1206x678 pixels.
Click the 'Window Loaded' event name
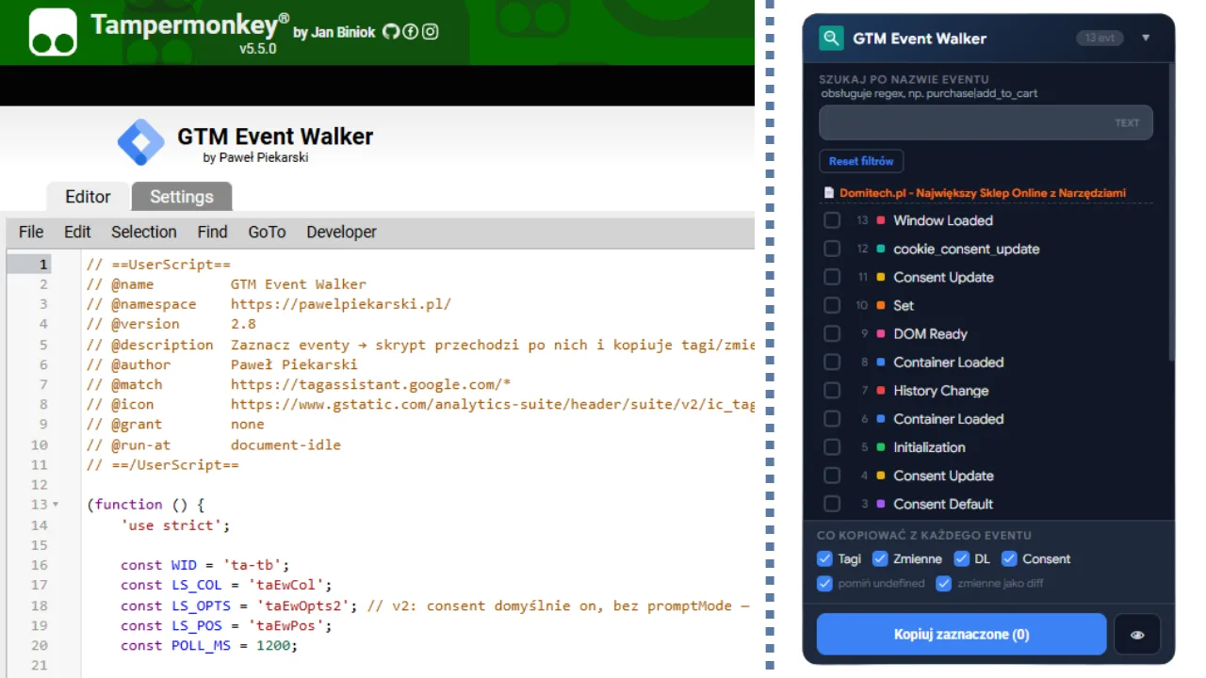942,220
